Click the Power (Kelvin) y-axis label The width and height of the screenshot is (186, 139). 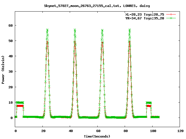tap(3, 70)
